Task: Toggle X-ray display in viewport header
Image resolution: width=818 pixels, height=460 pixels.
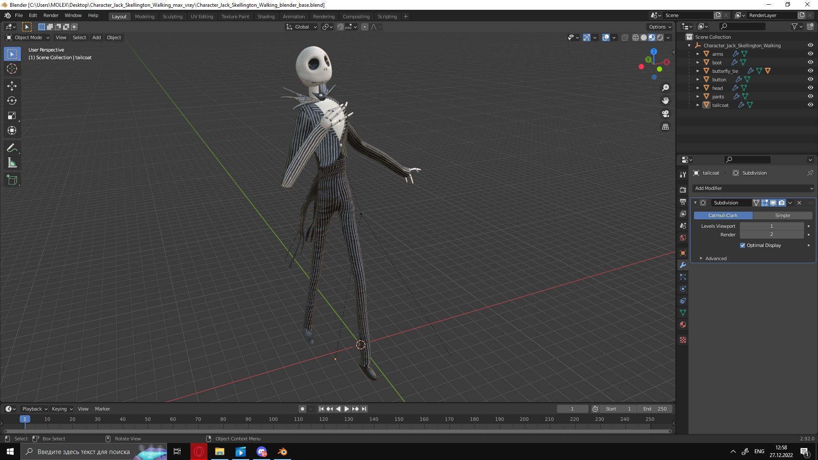Action: tap(625, 37)
